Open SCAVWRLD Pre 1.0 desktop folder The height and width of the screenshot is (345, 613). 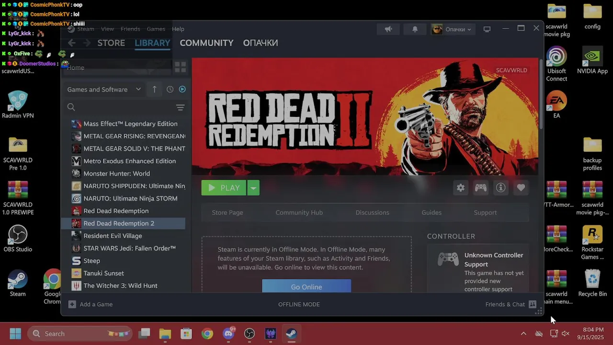pos(18,154)
